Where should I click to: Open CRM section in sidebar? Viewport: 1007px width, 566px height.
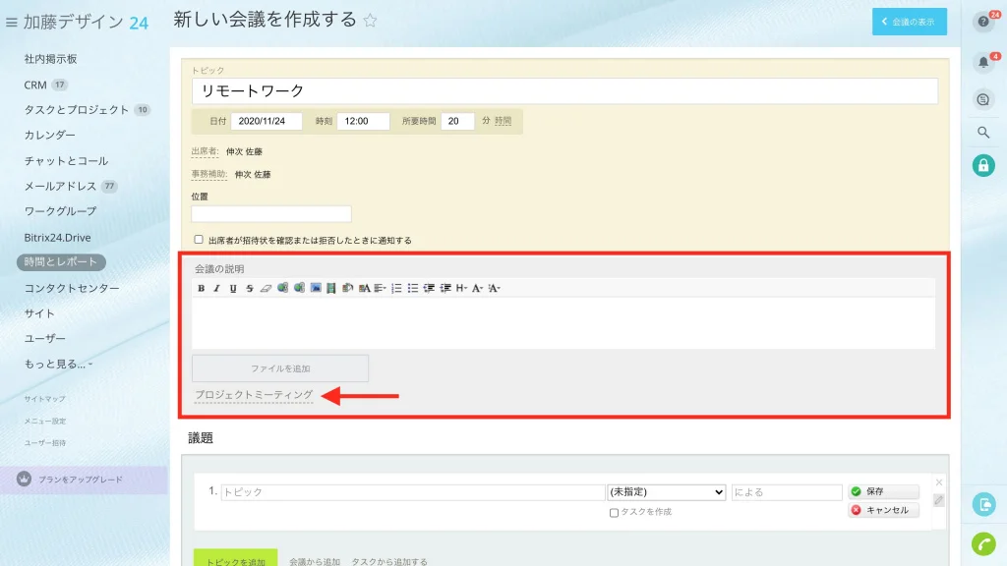coord(35,85)
